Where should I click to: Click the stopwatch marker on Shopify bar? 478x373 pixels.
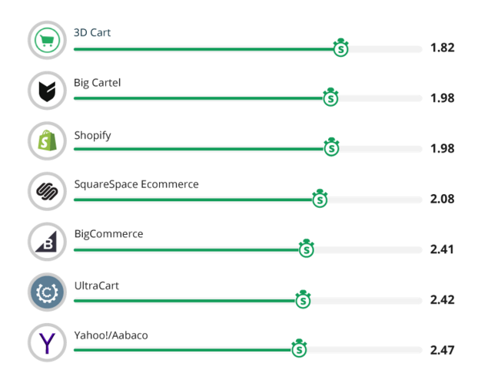[x=331, y=147]
